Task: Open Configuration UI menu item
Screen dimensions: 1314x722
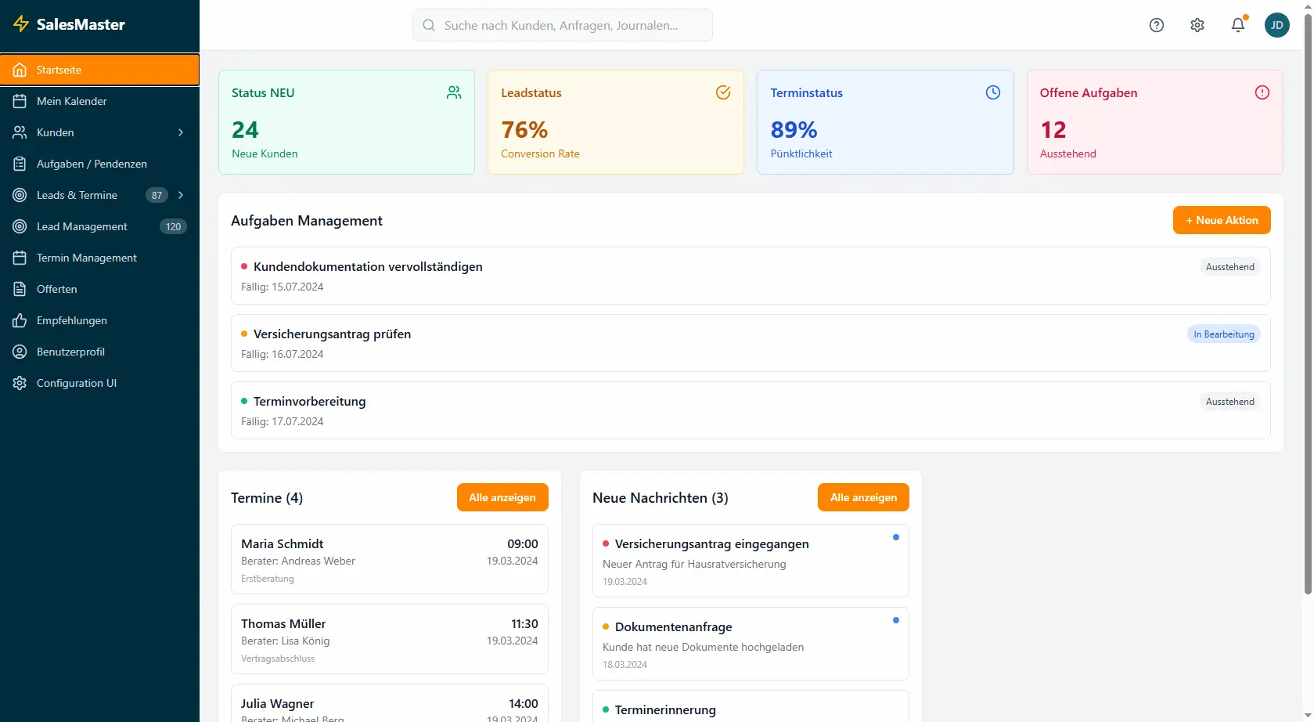Action: (76, 383)
